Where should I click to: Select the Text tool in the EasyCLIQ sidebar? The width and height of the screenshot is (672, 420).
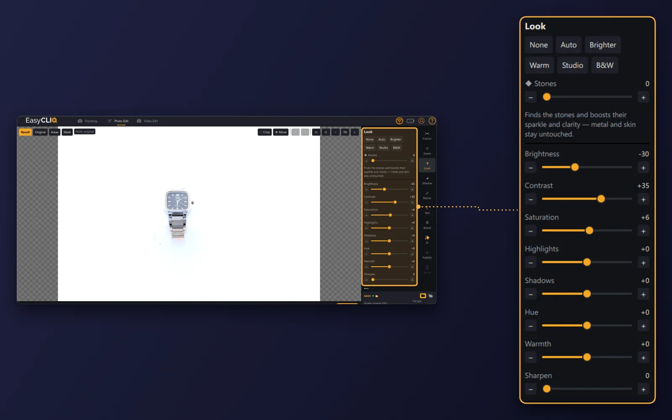pos(427,210)
